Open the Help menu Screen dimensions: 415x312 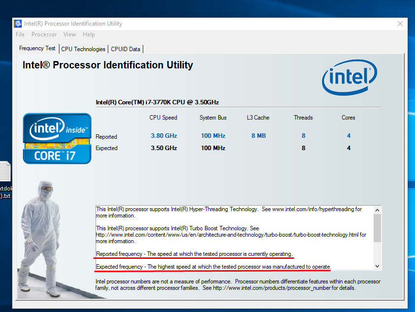tap(89, 34)
